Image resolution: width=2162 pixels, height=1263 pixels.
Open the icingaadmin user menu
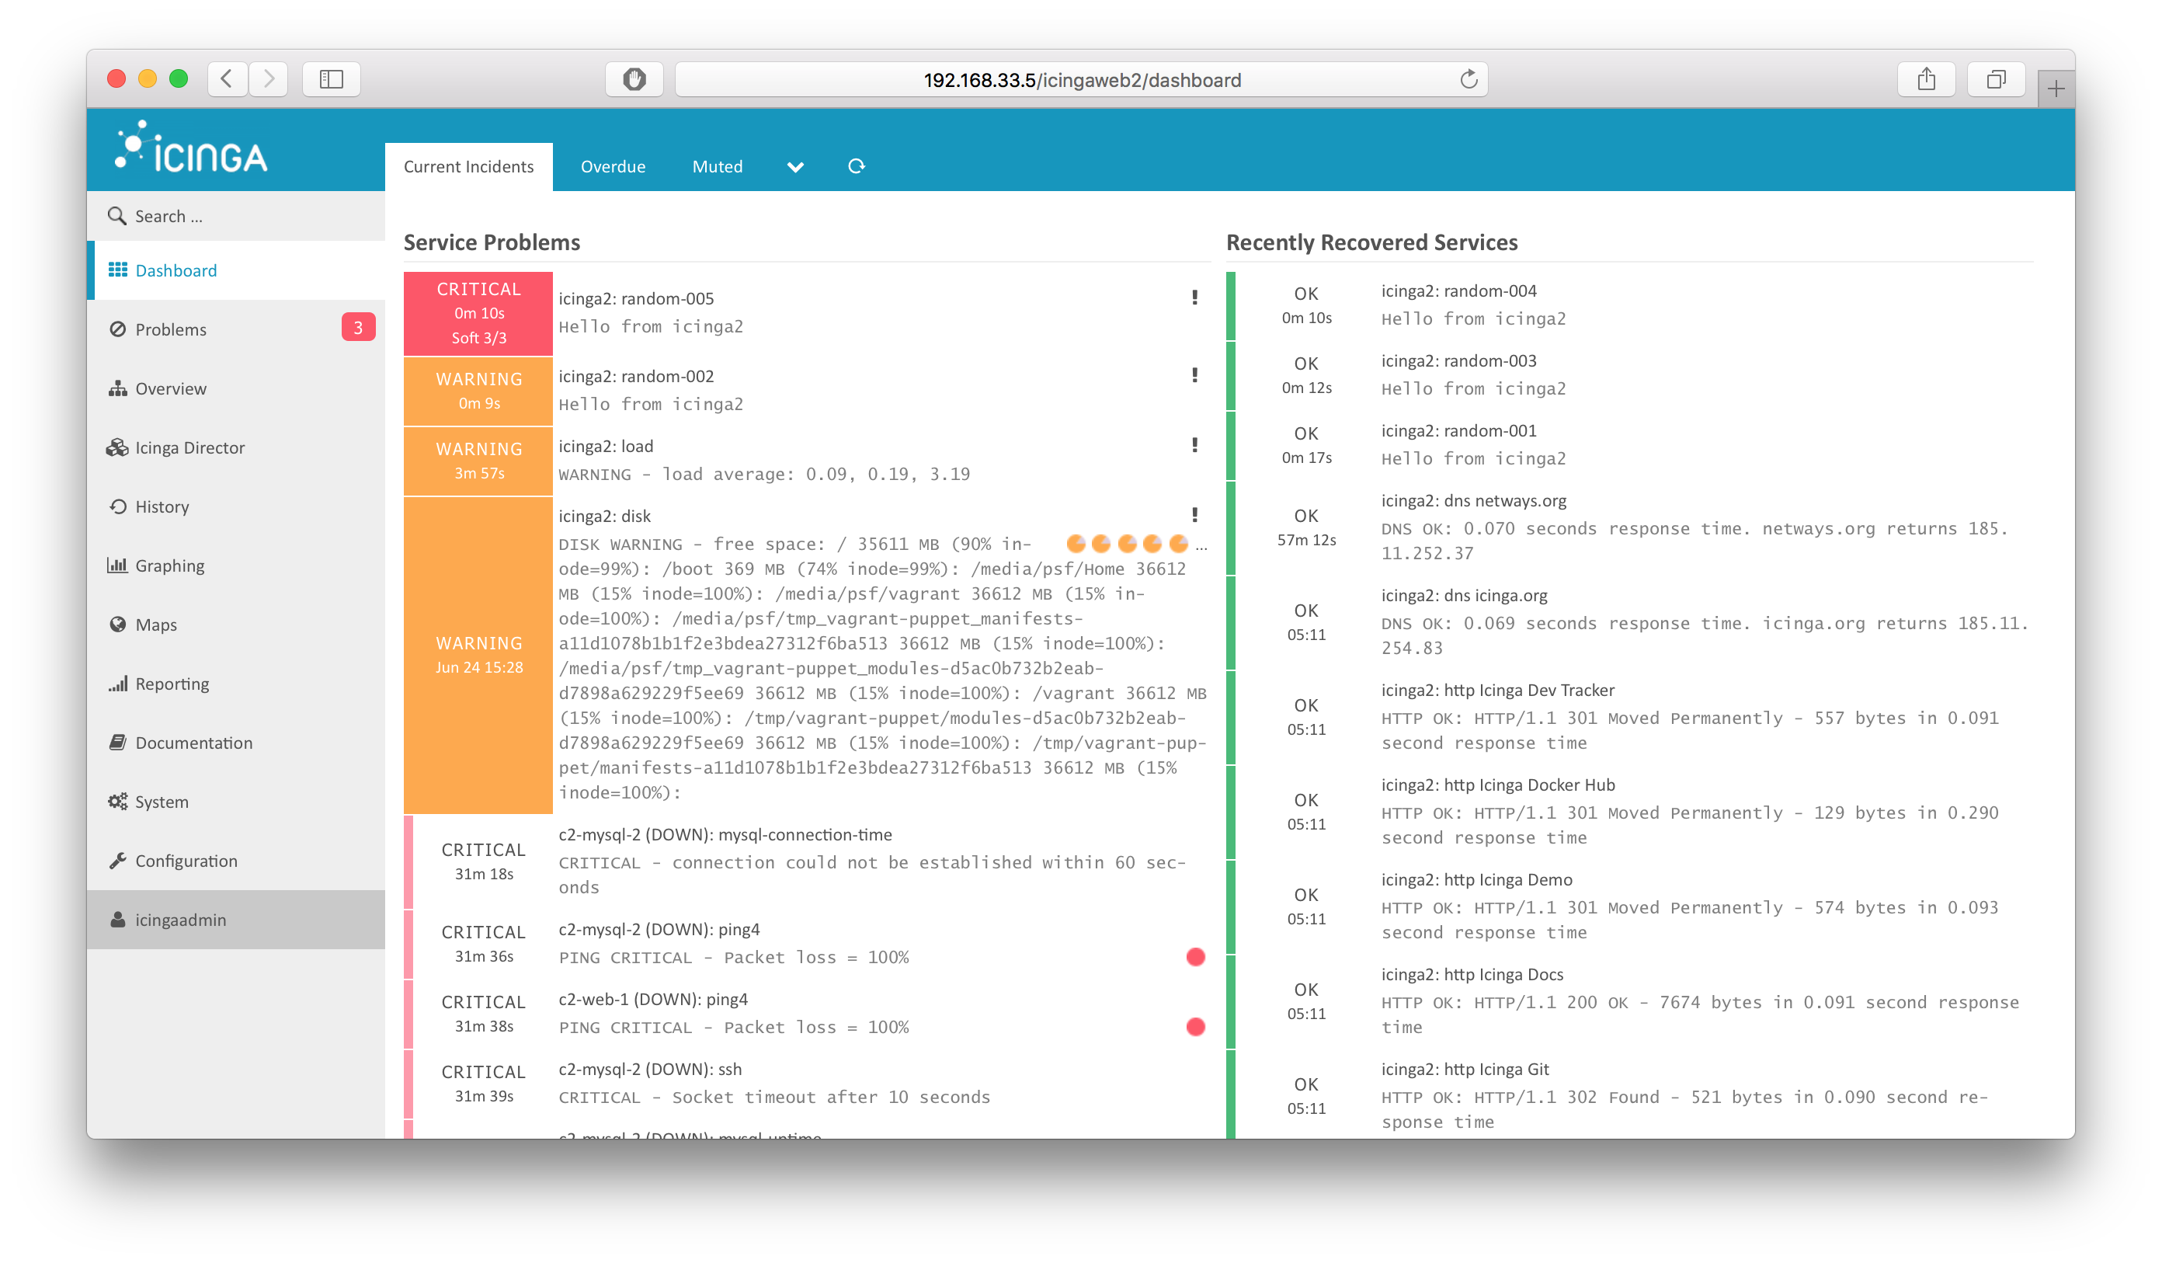click(180, 920)
